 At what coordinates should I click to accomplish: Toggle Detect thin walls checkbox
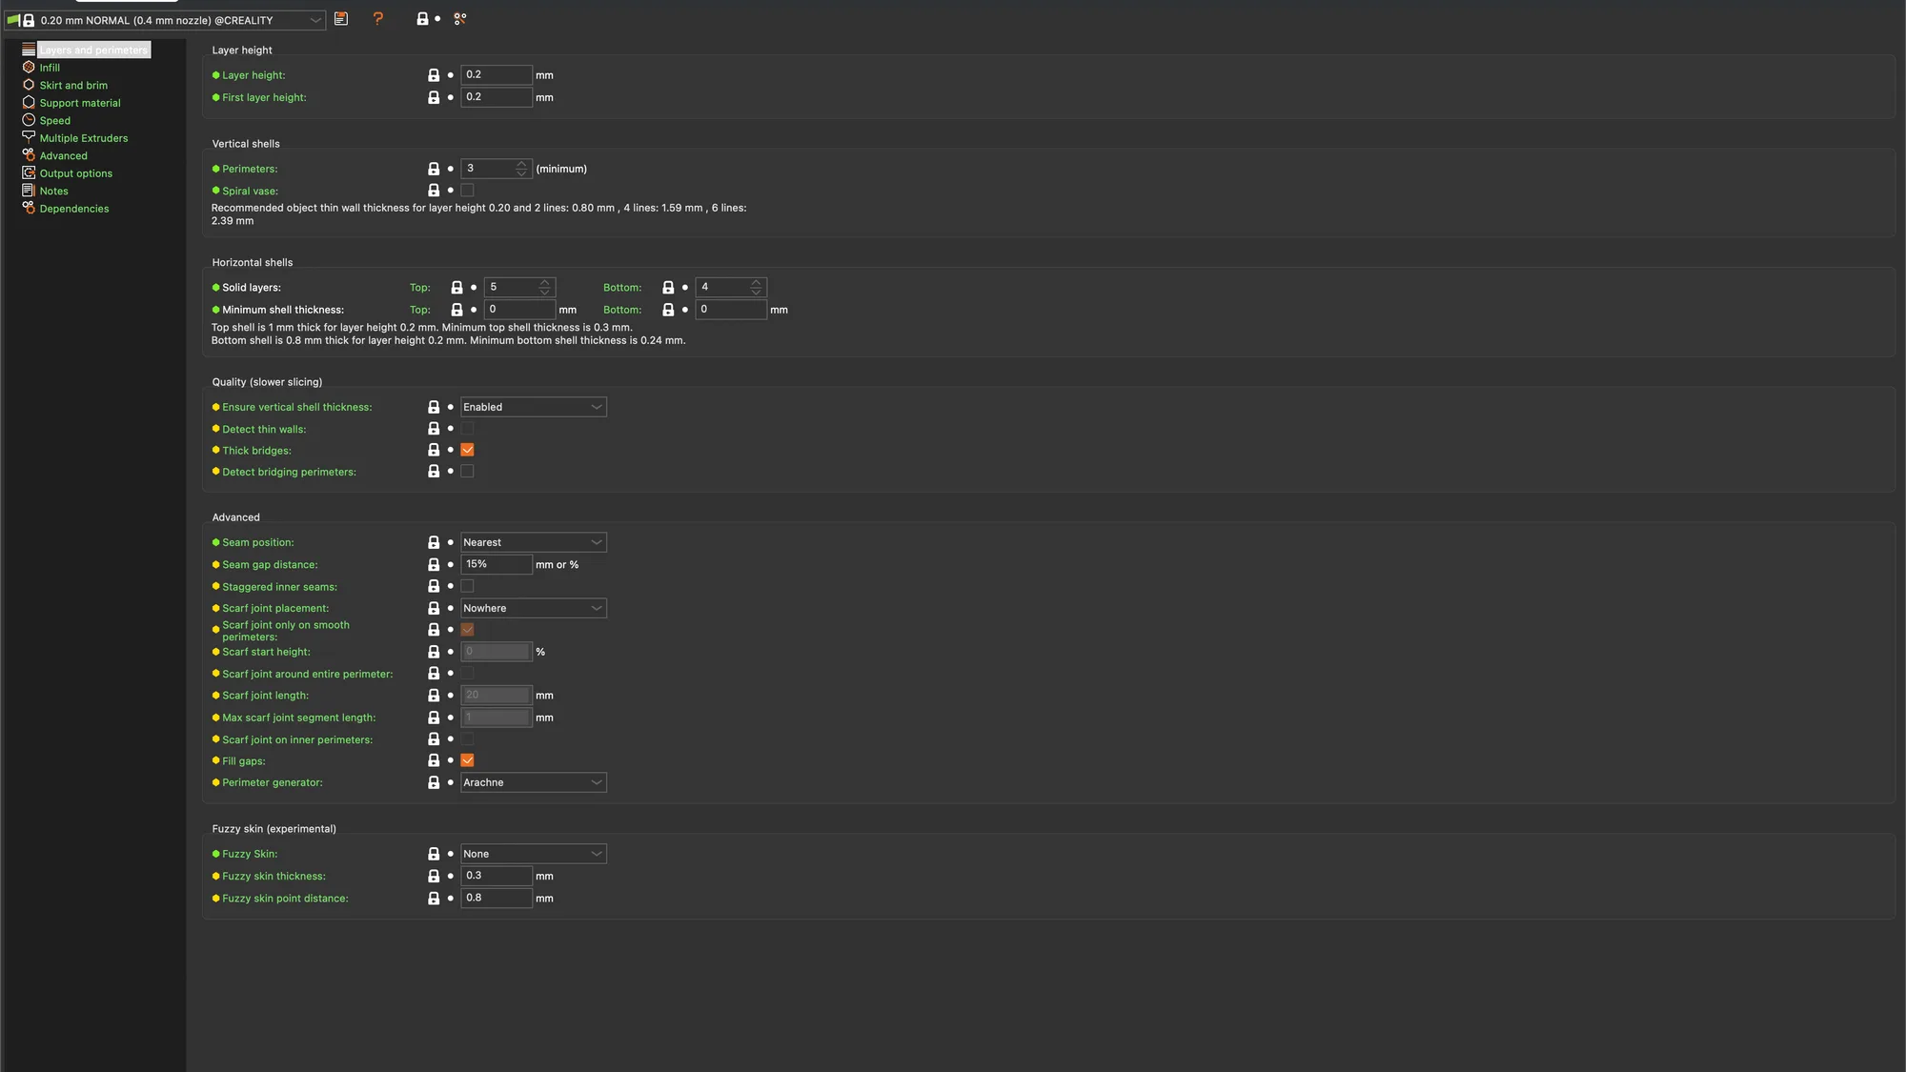[x=467, y=429]
